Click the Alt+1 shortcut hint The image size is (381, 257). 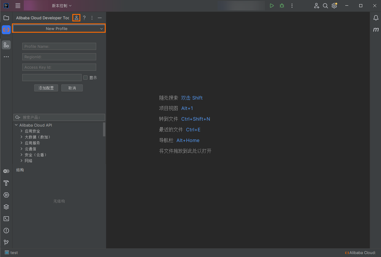tap(187, 108)
